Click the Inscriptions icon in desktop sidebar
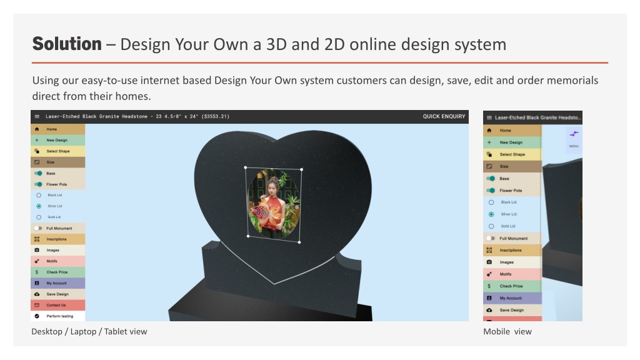 pos(37,239)
